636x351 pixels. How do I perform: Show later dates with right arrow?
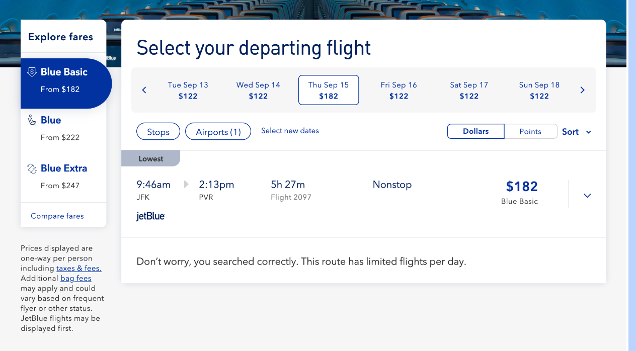pos(583,90)
